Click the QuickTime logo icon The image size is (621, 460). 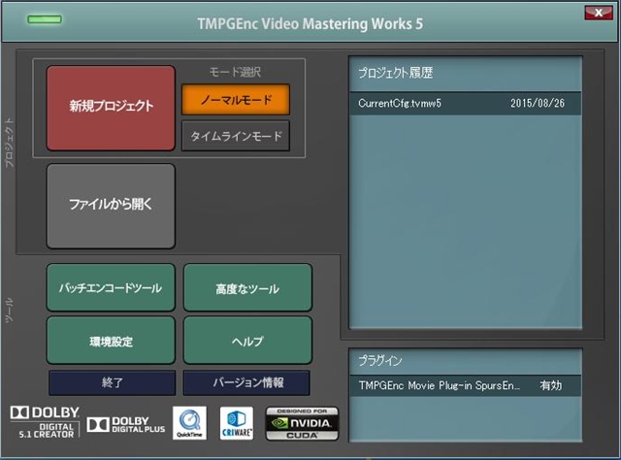[x=189, y=423]
